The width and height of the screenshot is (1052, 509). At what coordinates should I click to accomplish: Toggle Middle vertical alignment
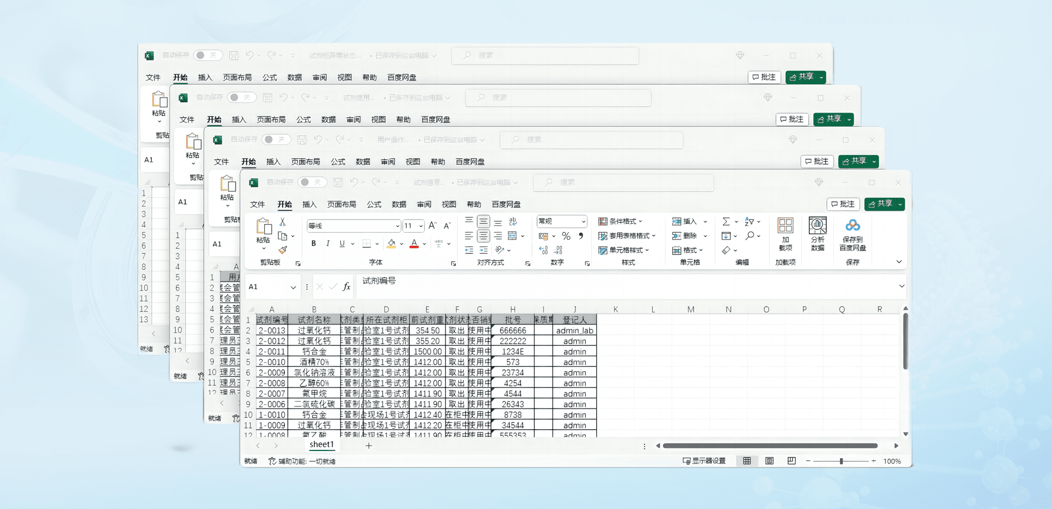coord(483,221)
